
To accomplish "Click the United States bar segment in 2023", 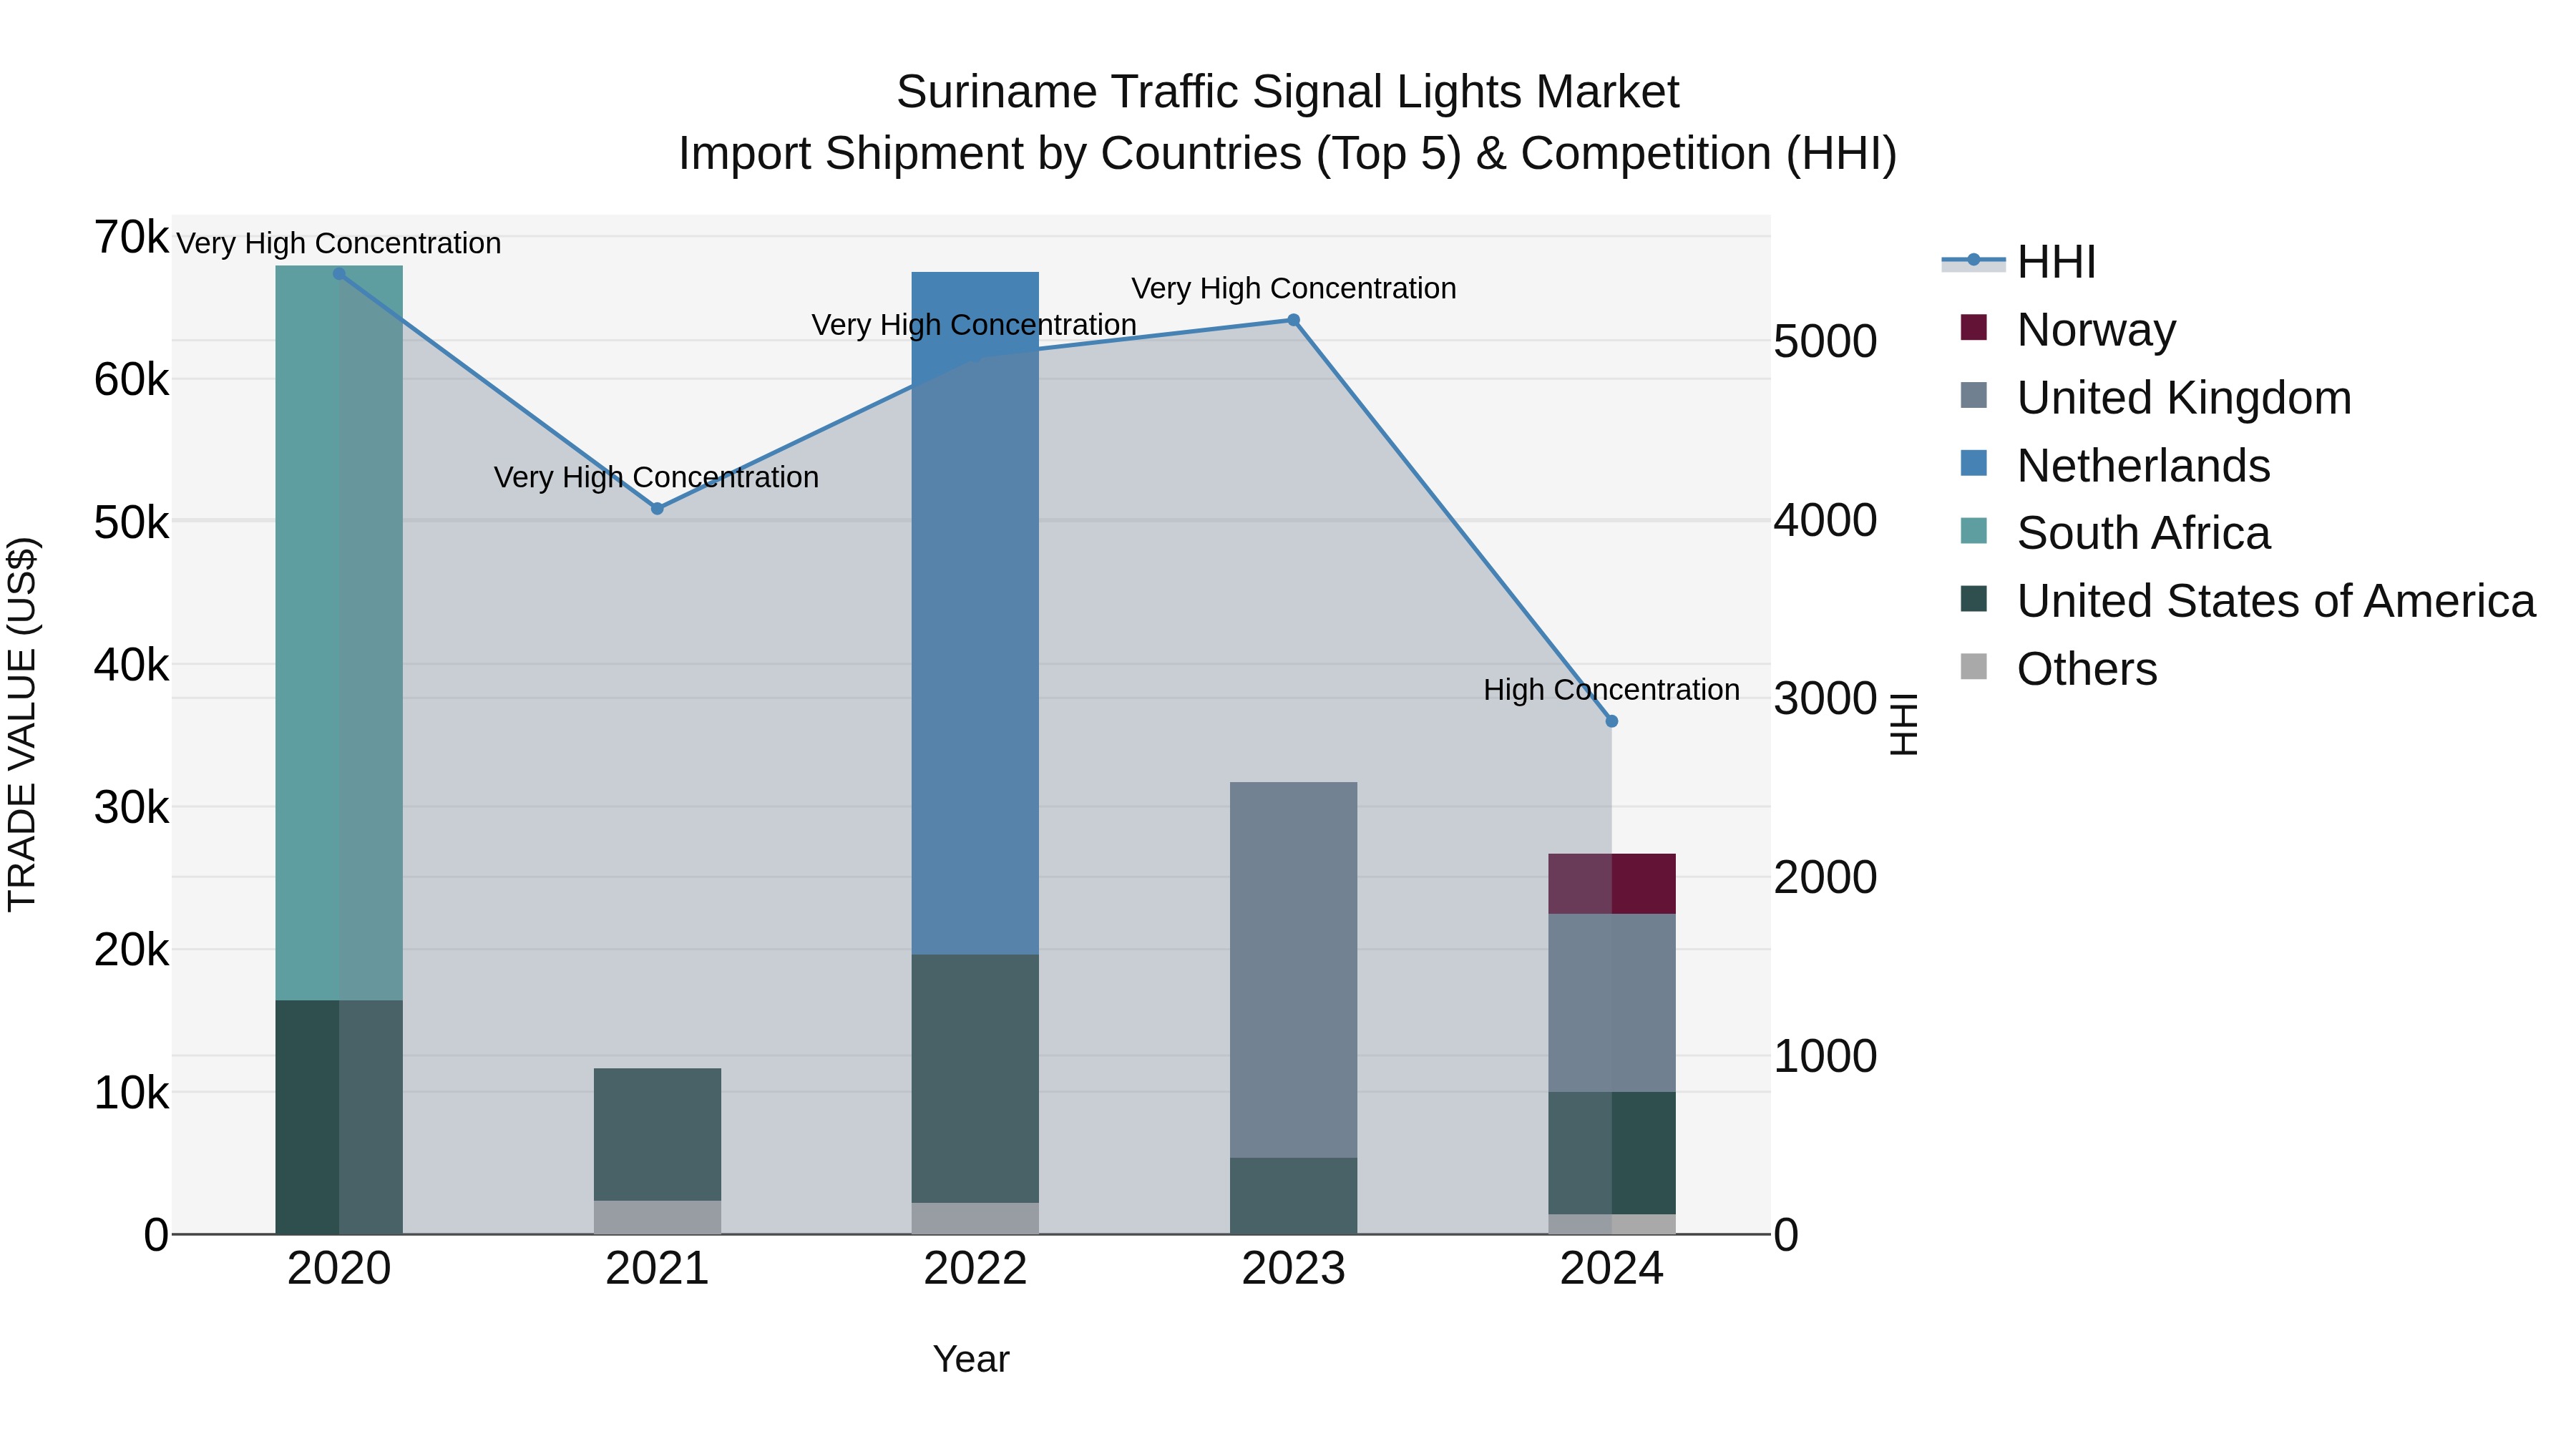I will 1293,1196.
